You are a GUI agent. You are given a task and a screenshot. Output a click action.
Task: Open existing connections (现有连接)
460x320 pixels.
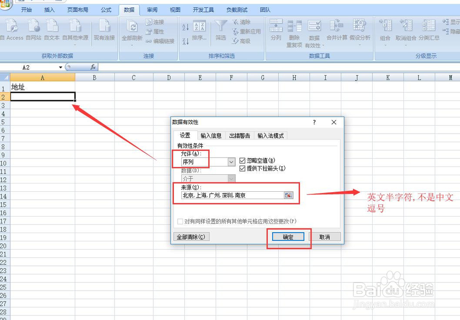(104, 29)
